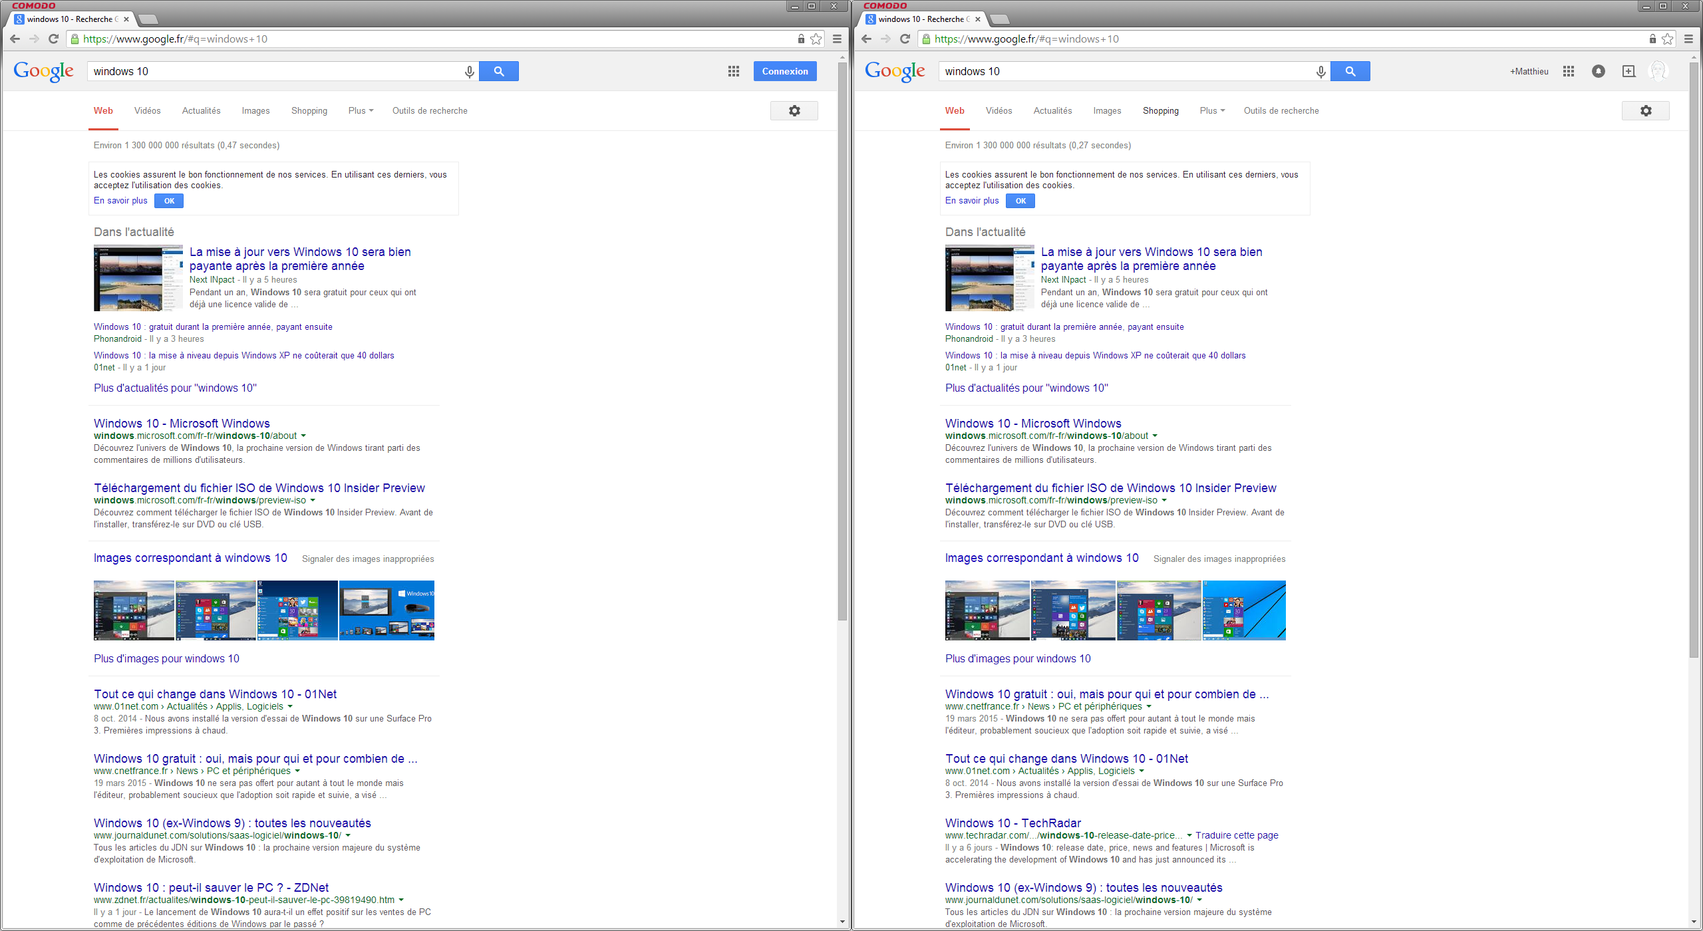Click the reload icon in the right browser window

coord(905,39)
